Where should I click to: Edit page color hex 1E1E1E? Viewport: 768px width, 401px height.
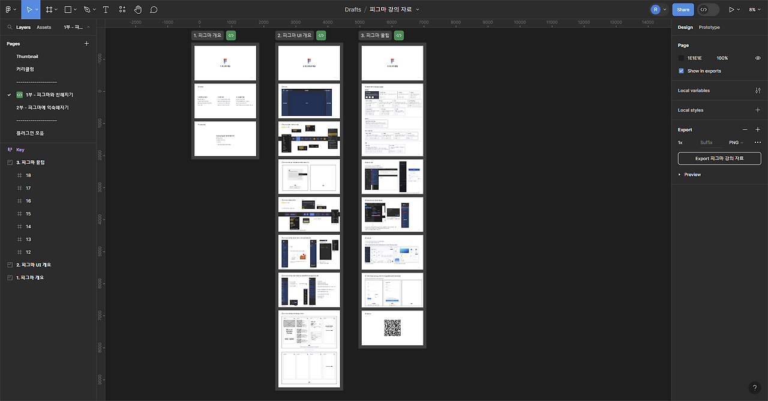pyautogui.click(x=694, y=58)
